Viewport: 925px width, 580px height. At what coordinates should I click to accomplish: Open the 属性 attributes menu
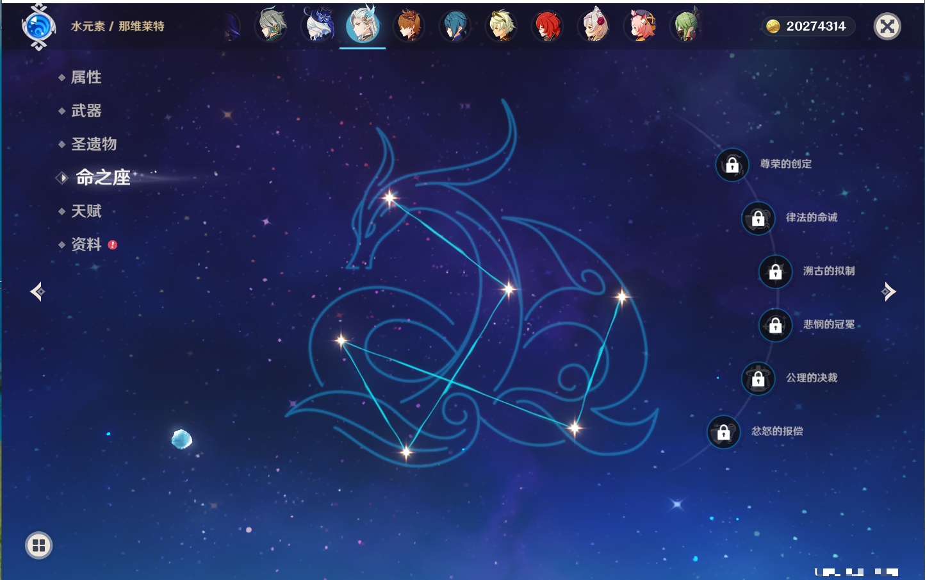86,78
